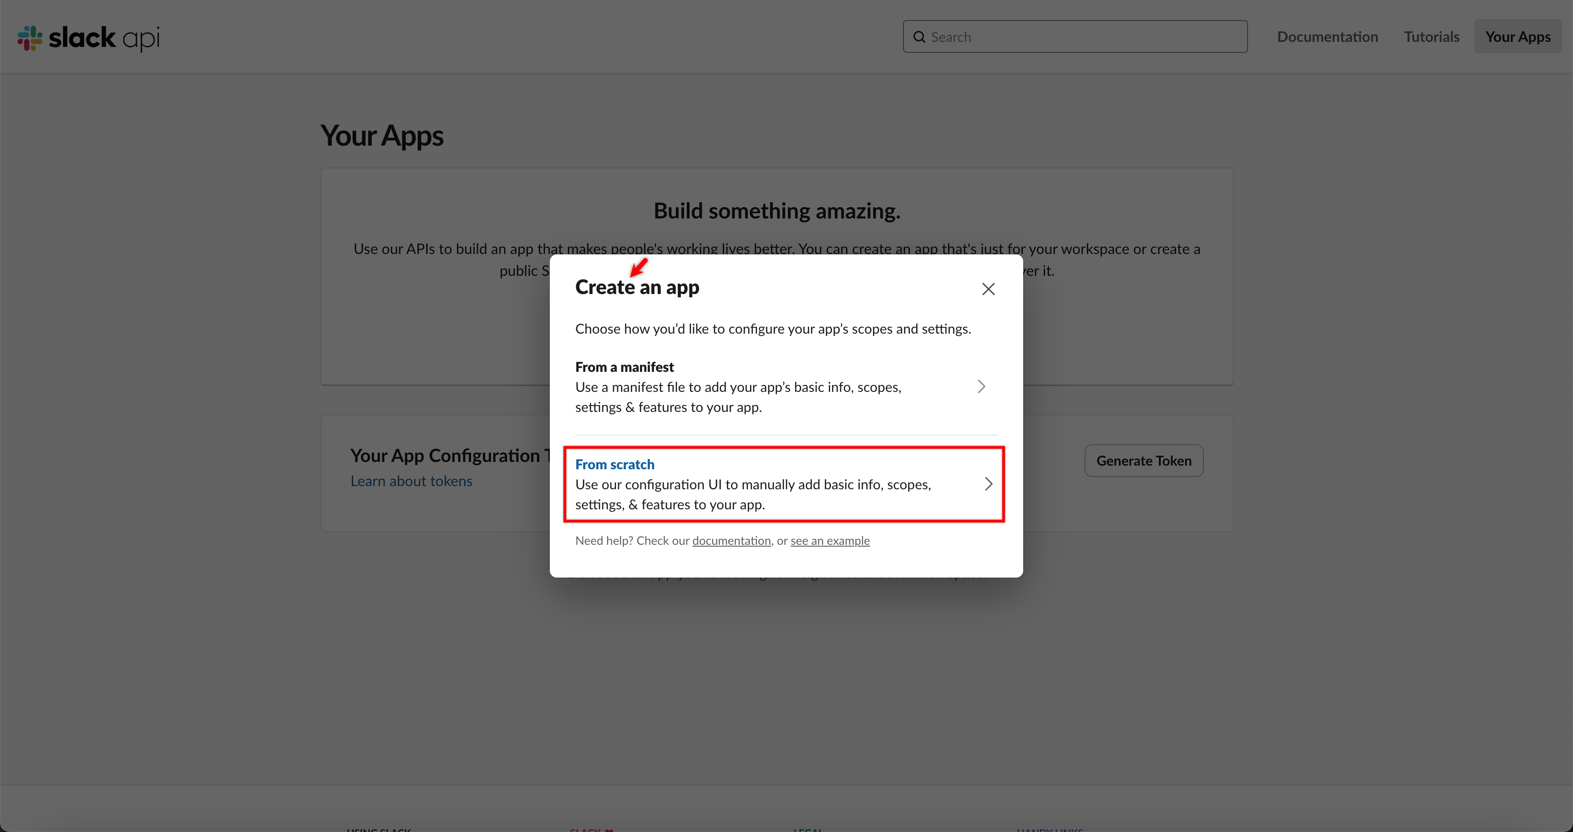Choose the From a manifest option

click(x=624, y=367)
